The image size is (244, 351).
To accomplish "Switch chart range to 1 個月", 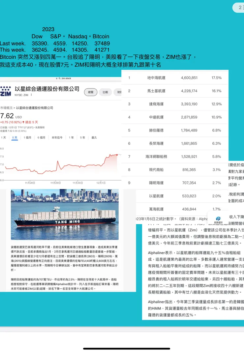I will click(x=28, y=137).
